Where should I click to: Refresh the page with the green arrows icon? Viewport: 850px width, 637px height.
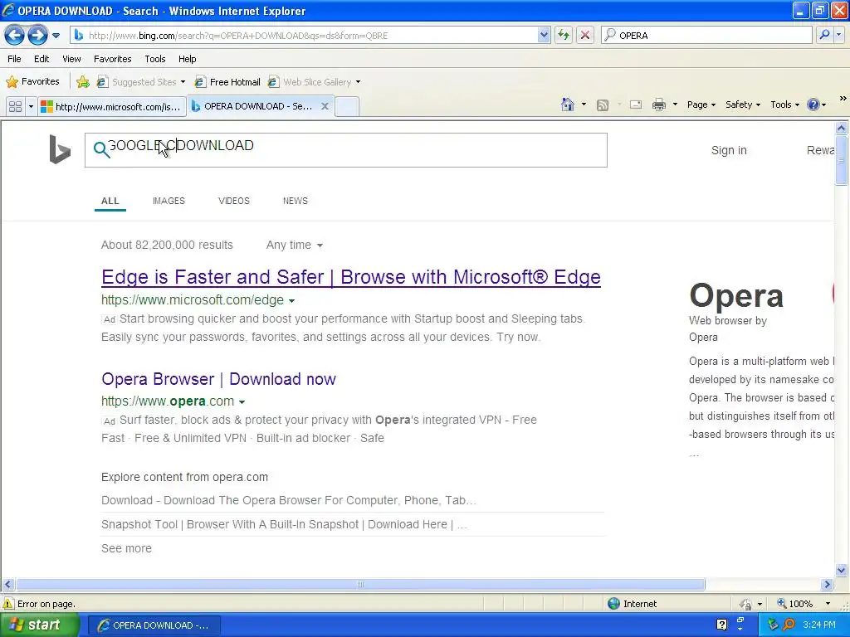[x=564, y=35]
